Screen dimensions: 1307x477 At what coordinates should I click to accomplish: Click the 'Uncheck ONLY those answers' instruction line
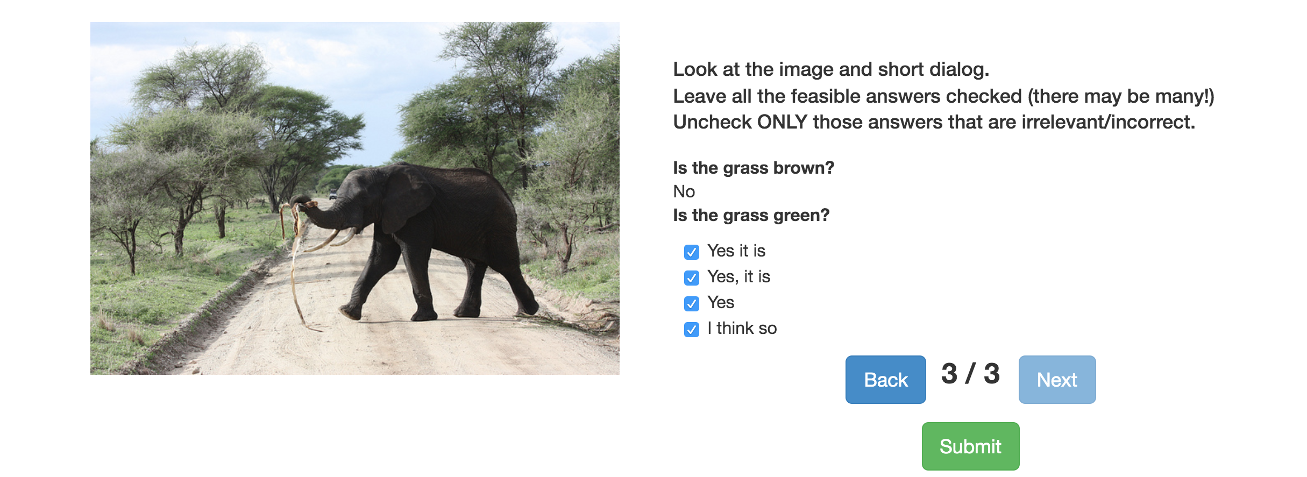[x=934, y=122]
